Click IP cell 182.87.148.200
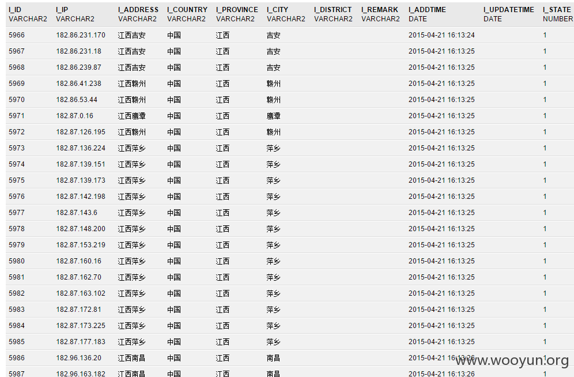 81,228
